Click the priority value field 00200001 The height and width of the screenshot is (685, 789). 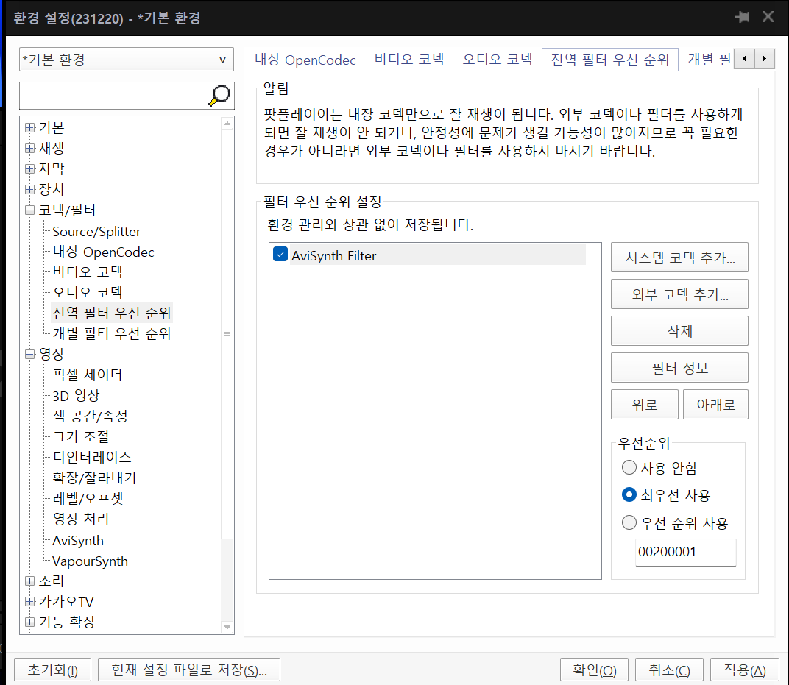click(685, 552)
